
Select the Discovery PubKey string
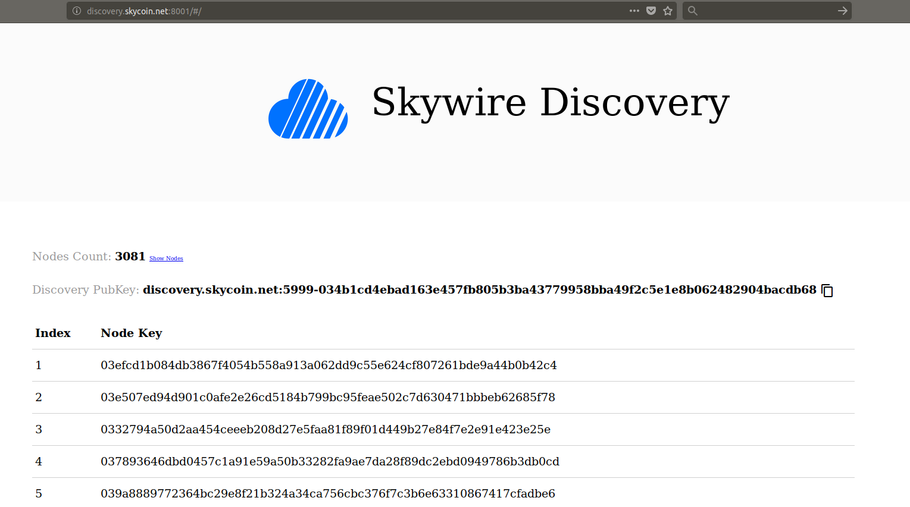(x=480, y=289)
